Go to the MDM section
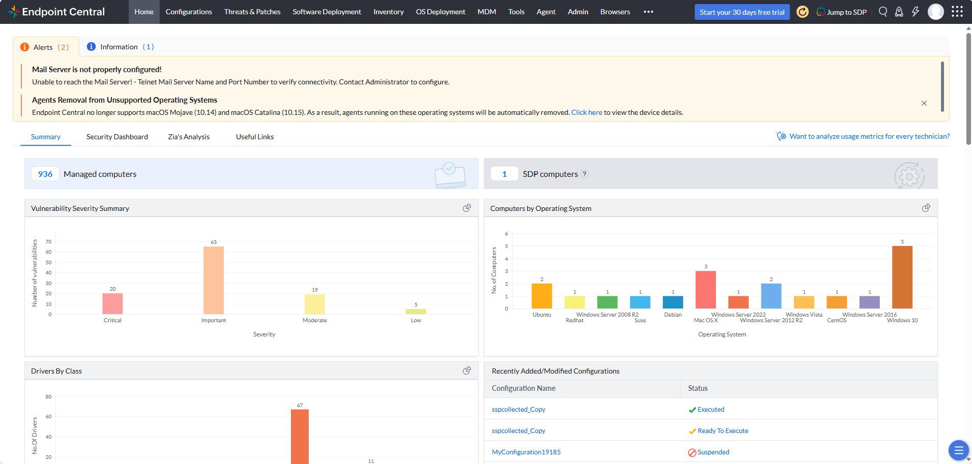 point(487,12)
